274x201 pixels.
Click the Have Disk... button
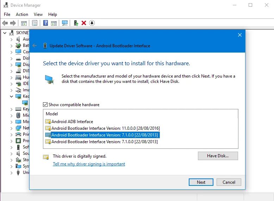tap(218, 156)
